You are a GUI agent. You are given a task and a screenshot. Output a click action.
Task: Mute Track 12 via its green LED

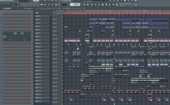(62, 49)
